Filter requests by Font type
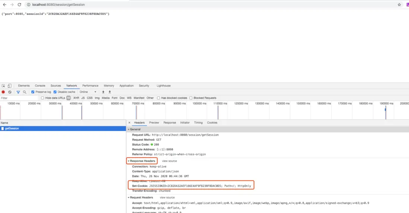 point(114,98)
